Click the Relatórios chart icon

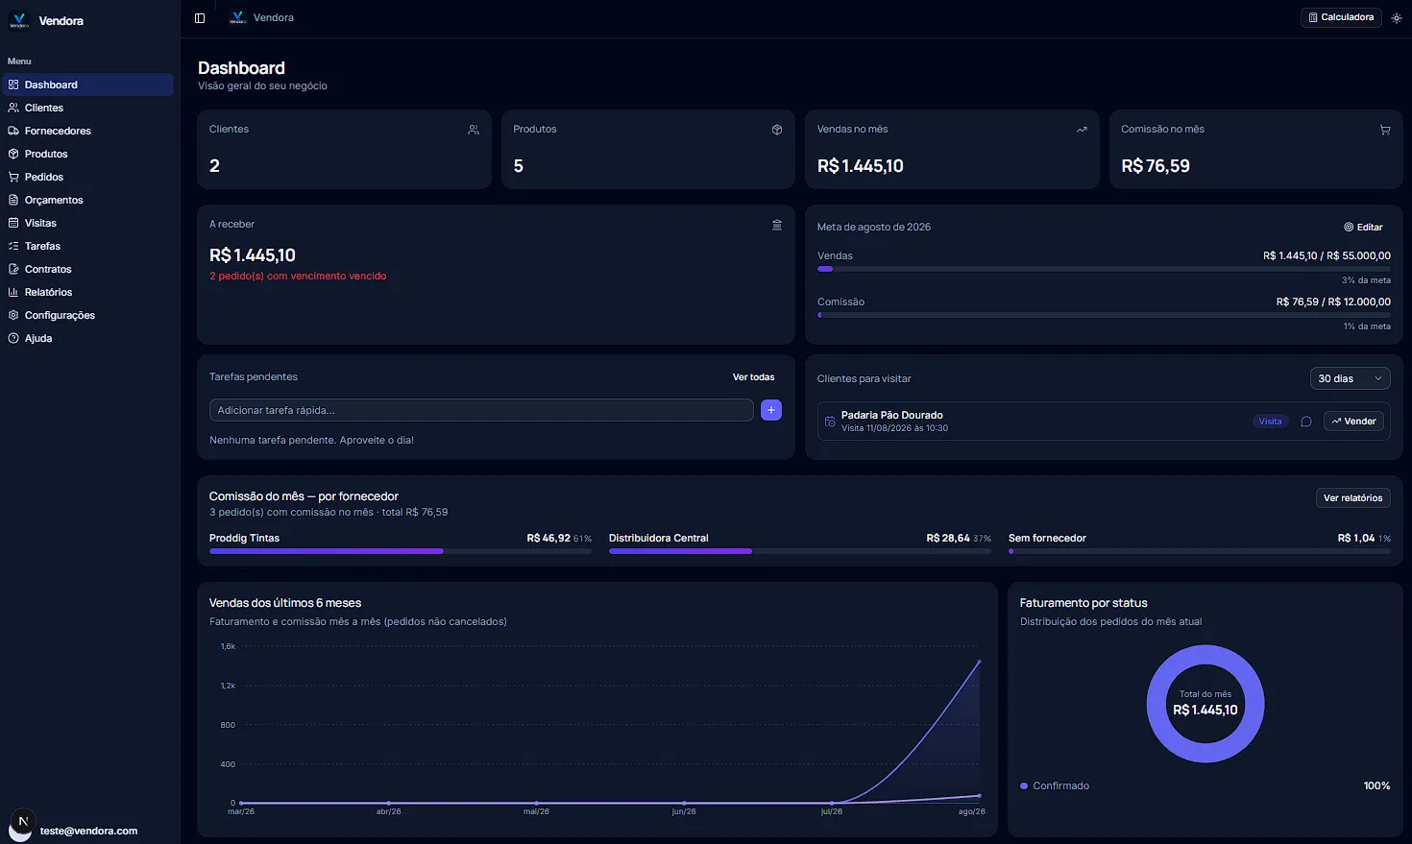[x=13, y=292]
